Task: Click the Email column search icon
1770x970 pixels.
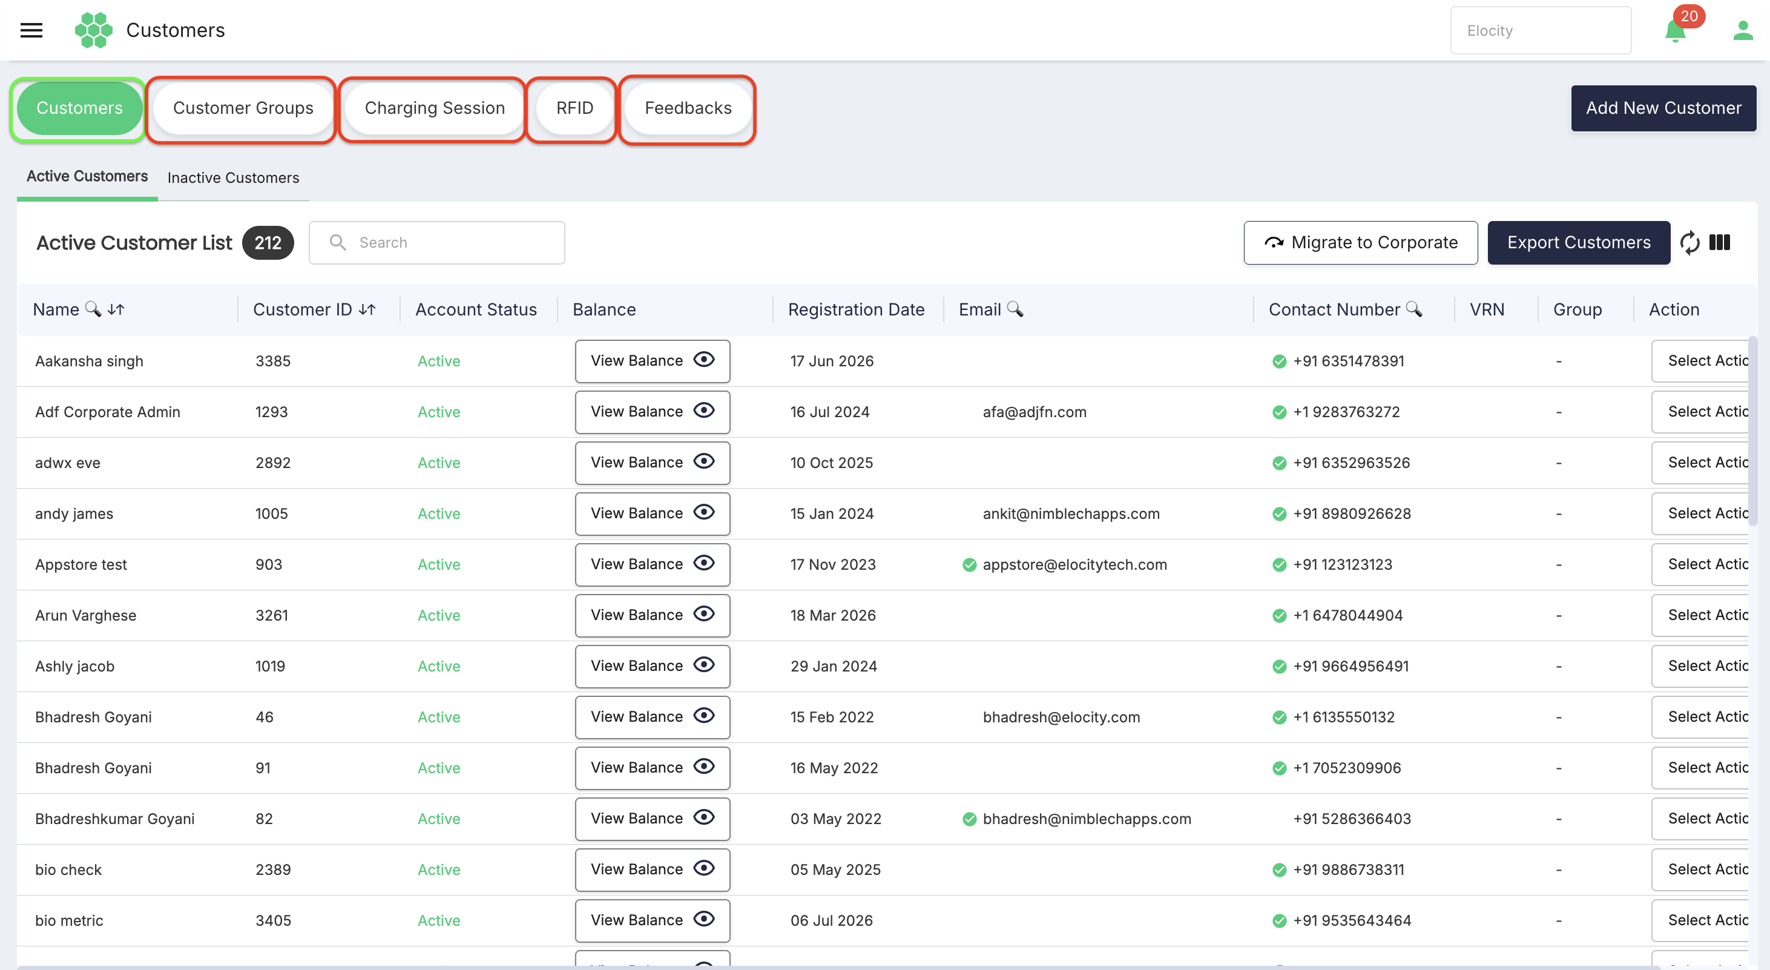Action: click(x=1015, y=309)
